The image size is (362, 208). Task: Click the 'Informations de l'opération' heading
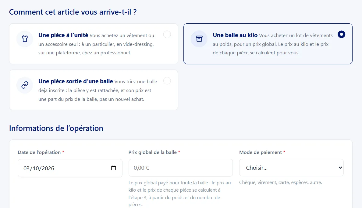tap(56, 128)
